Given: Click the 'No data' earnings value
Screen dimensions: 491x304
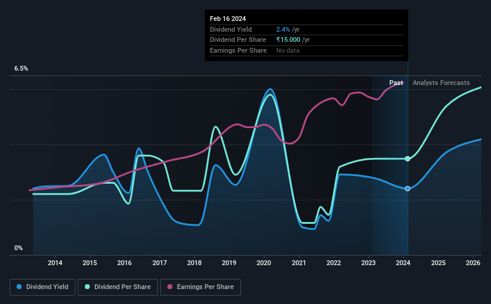Looking at the screenshot, I should point(288,50).
